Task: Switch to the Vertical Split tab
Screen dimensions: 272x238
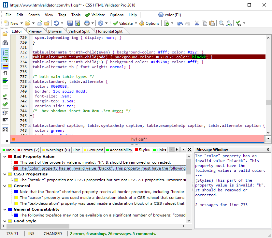Action: pos(79,31)
